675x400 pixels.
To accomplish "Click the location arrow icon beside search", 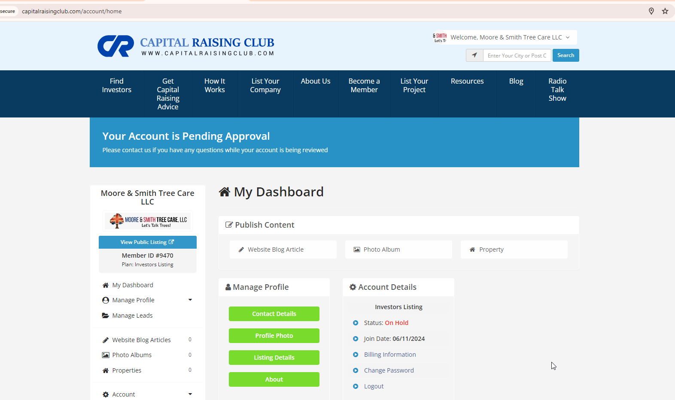I will click(x=474, y=55).
